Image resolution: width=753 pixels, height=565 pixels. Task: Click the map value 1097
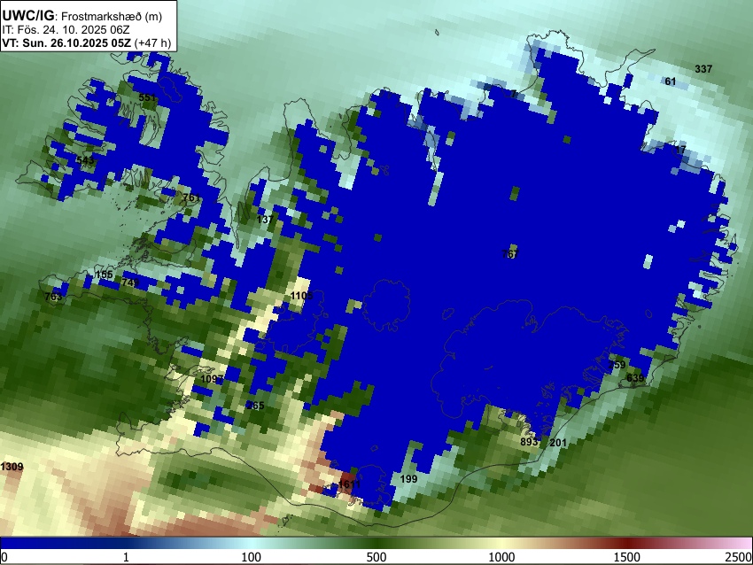pos(212,379)
